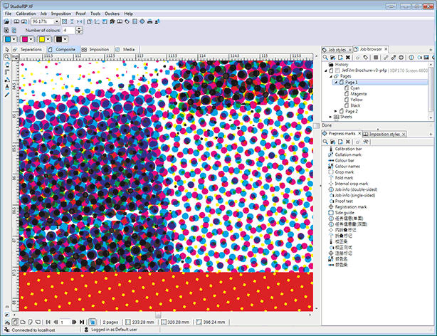Close the Prepress marks tab
The width and height of the screenshot is (437, 336).
(359, 134)
